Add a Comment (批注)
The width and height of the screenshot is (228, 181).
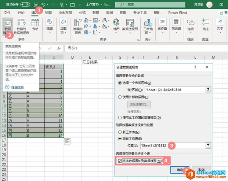(x=206, y=25)
